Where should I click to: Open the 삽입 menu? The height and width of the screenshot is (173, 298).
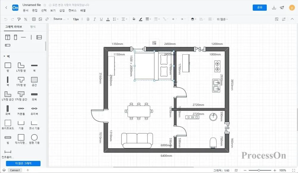point(62,10)
